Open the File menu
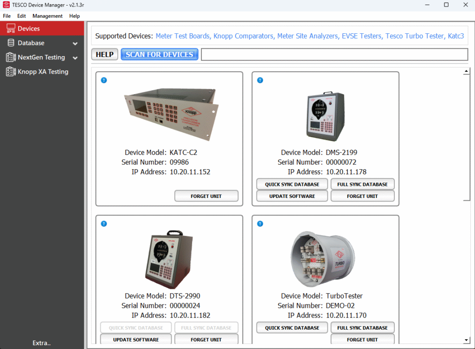 (7, 16)
